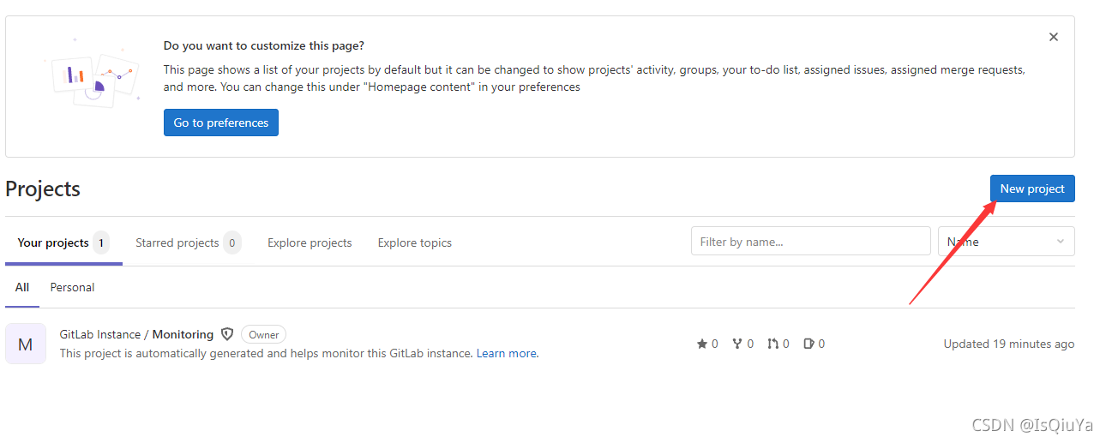Click the project description text
The image size is (1106, 443).
click(x=266, y=353)
